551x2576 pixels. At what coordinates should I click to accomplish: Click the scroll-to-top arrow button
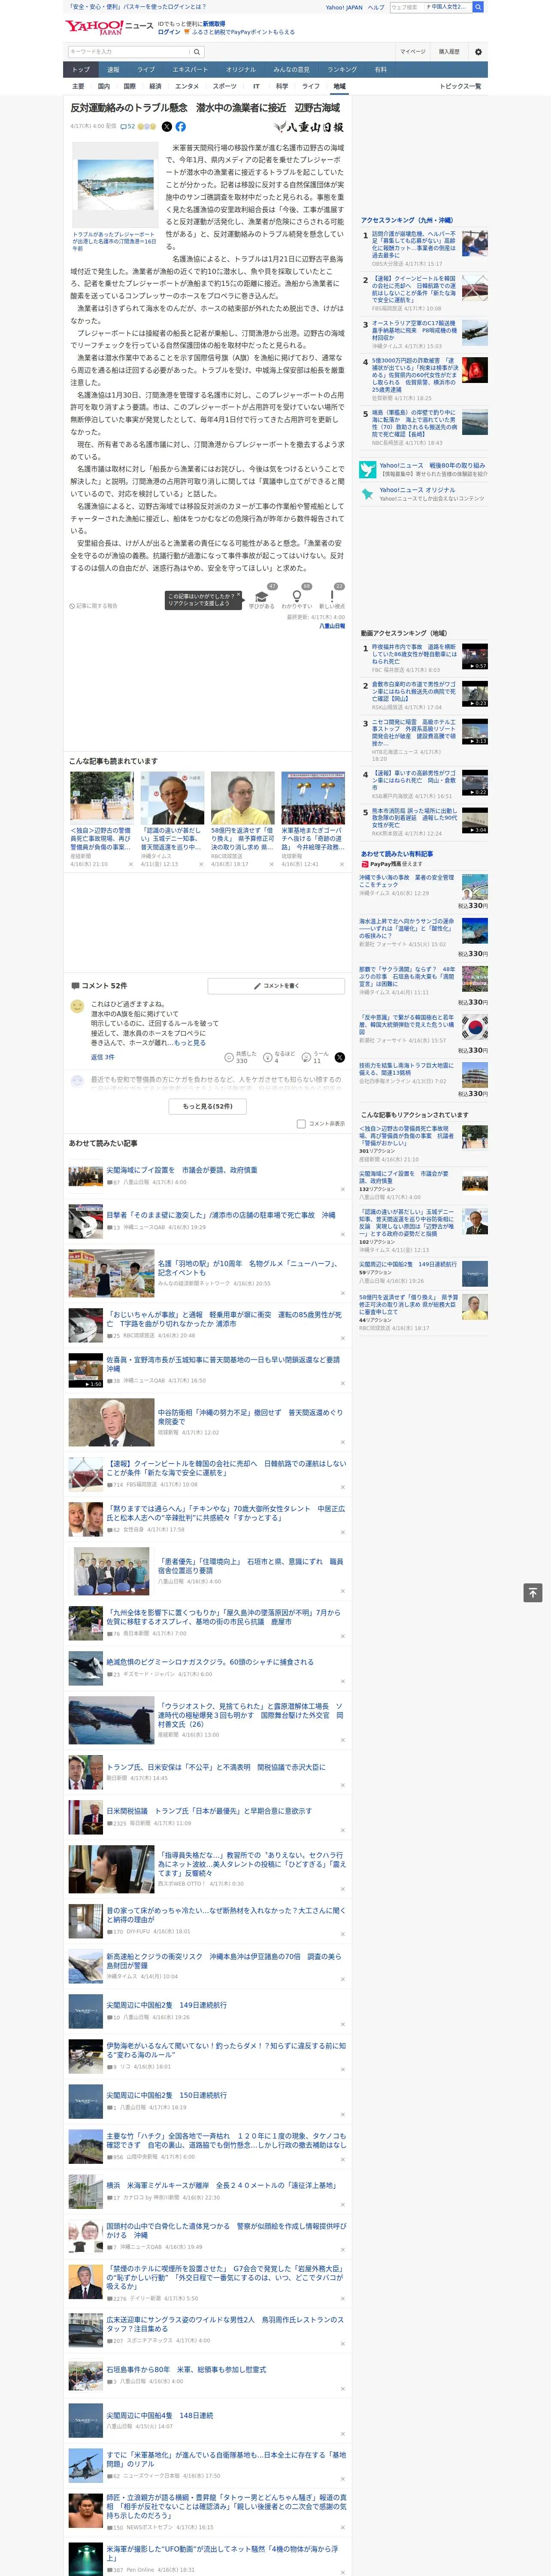532,1592
